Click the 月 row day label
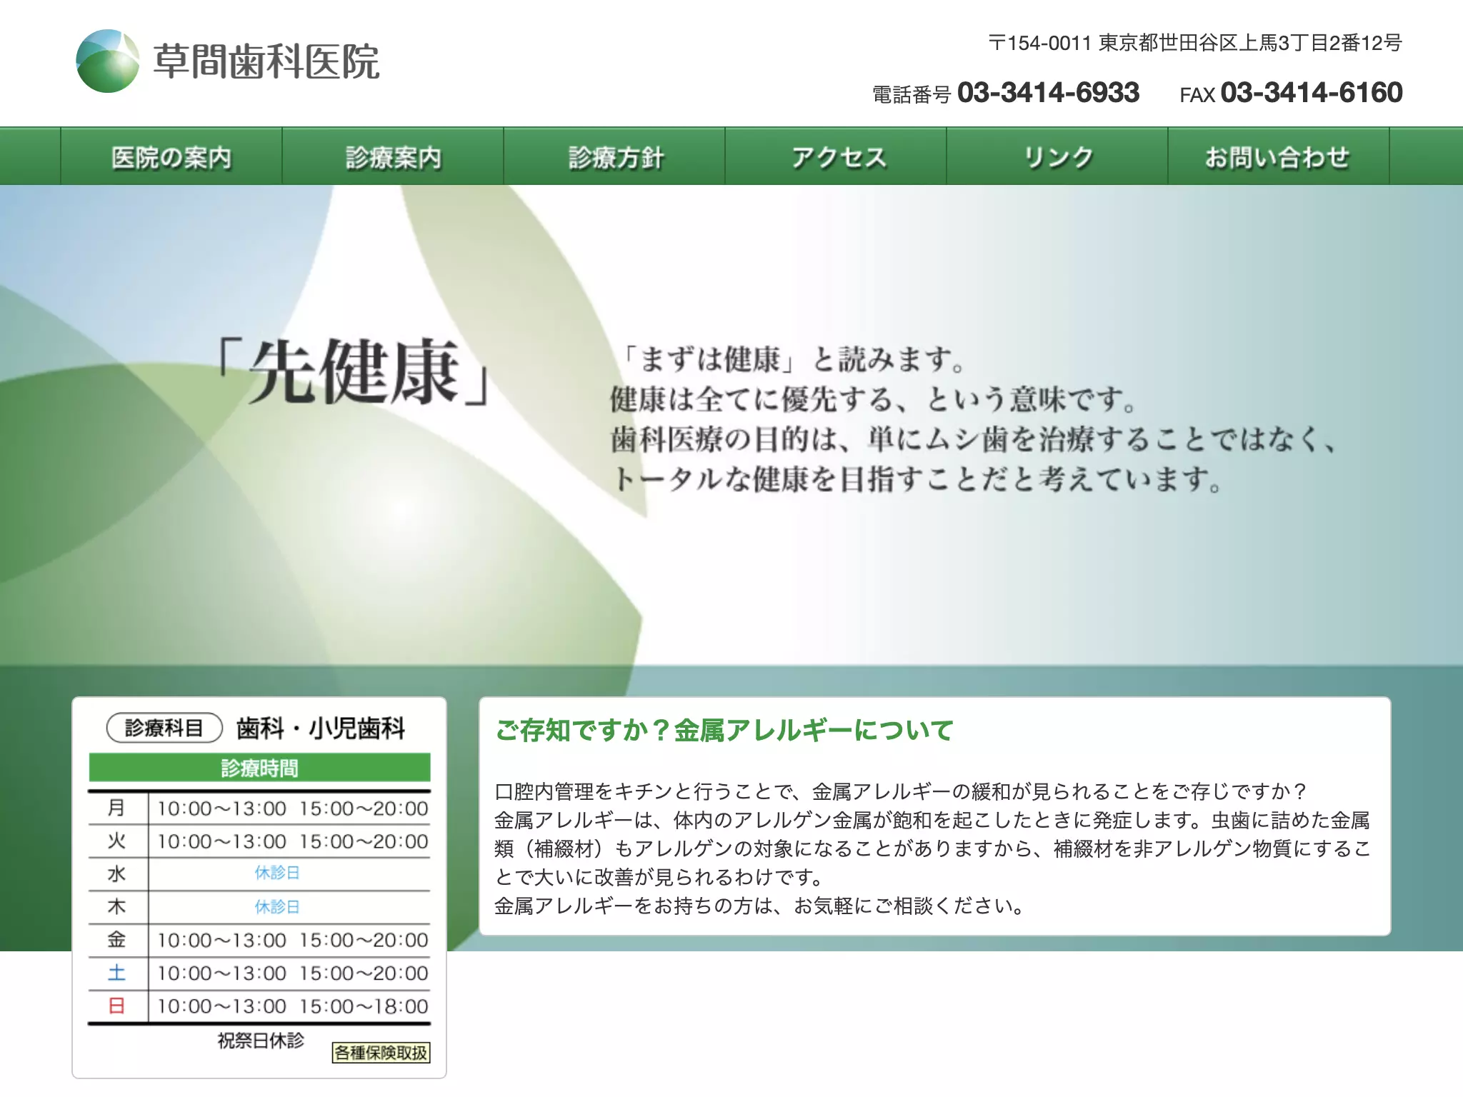This screenshot has height=1097, width=1463. coord(116,808)
